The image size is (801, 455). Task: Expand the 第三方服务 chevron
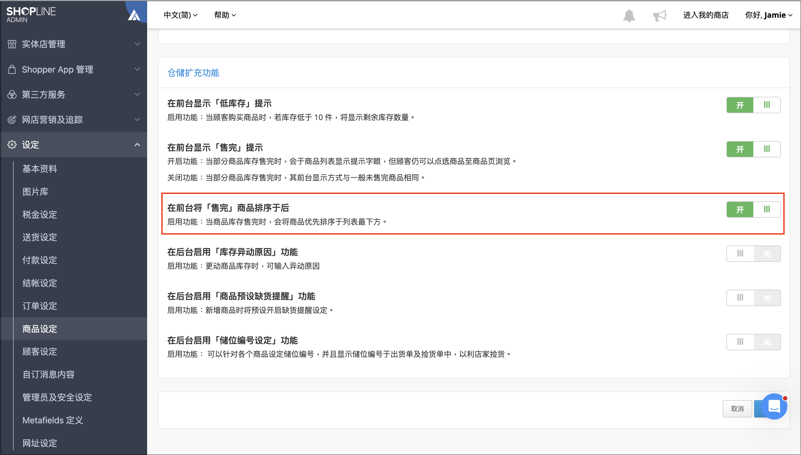click(x=137, y=94)
